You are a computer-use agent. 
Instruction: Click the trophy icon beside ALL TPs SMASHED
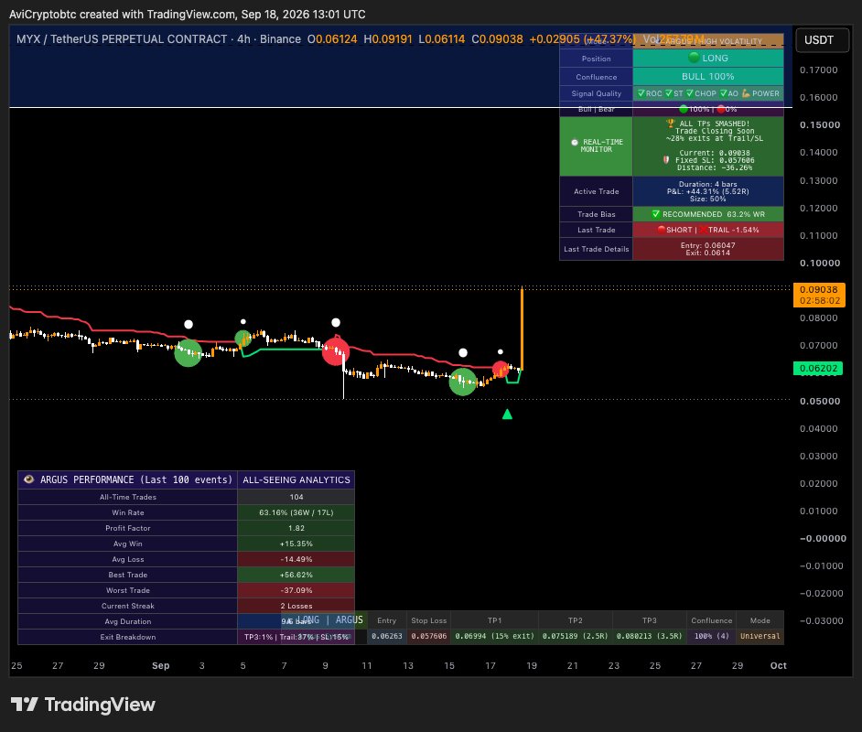(x=670, y=124)
